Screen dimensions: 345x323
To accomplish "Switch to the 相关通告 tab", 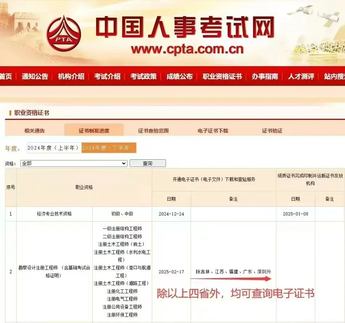I will 36,130.
